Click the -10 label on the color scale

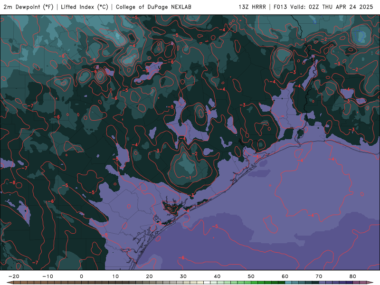click(x=47, y=276)
